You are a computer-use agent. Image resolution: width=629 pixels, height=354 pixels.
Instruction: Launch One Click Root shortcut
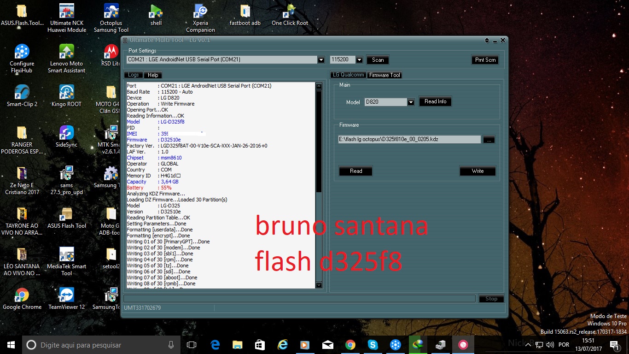tap(290, 16)
